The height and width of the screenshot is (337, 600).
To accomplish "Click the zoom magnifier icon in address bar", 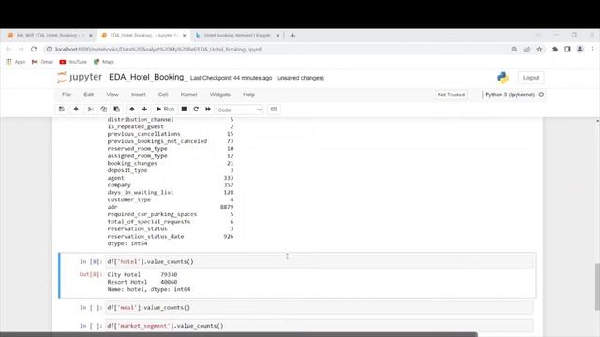I will click(x=514, y=50).
